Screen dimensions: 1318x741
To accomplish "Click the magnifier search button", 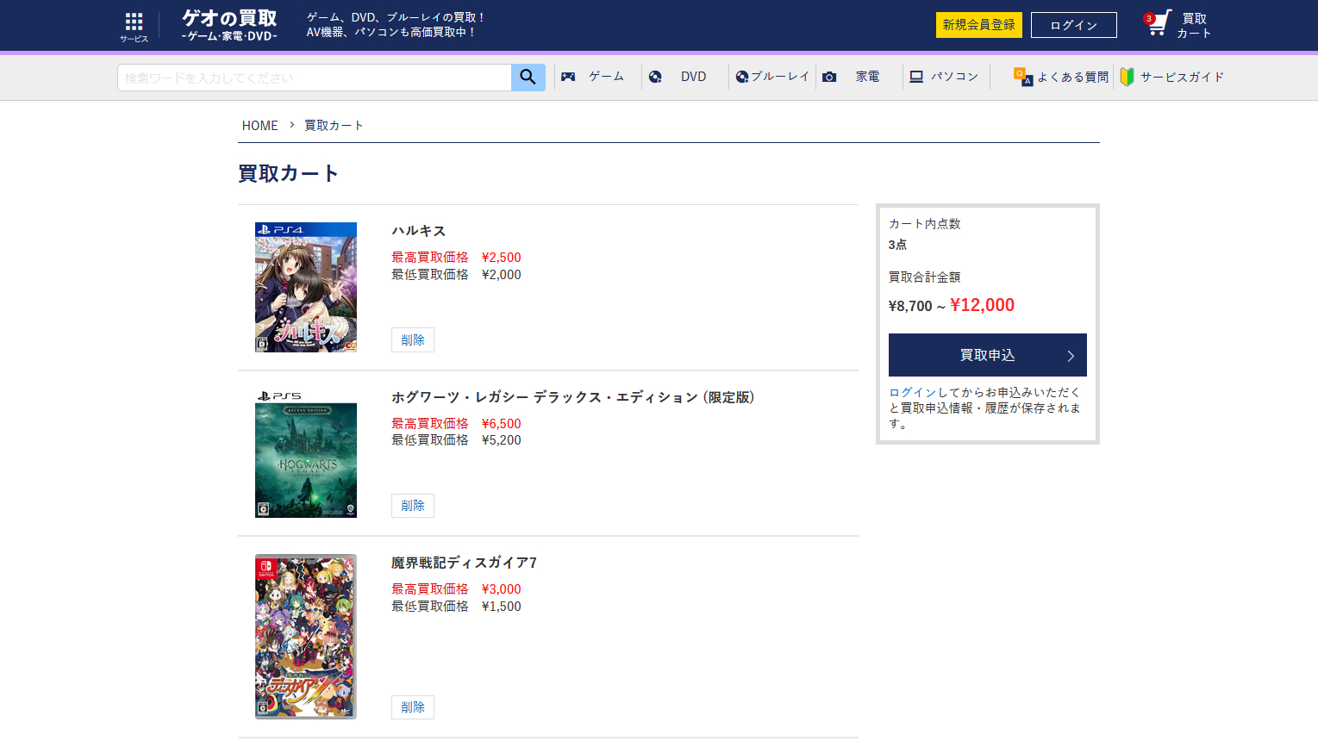I will (x=528, y=78).
